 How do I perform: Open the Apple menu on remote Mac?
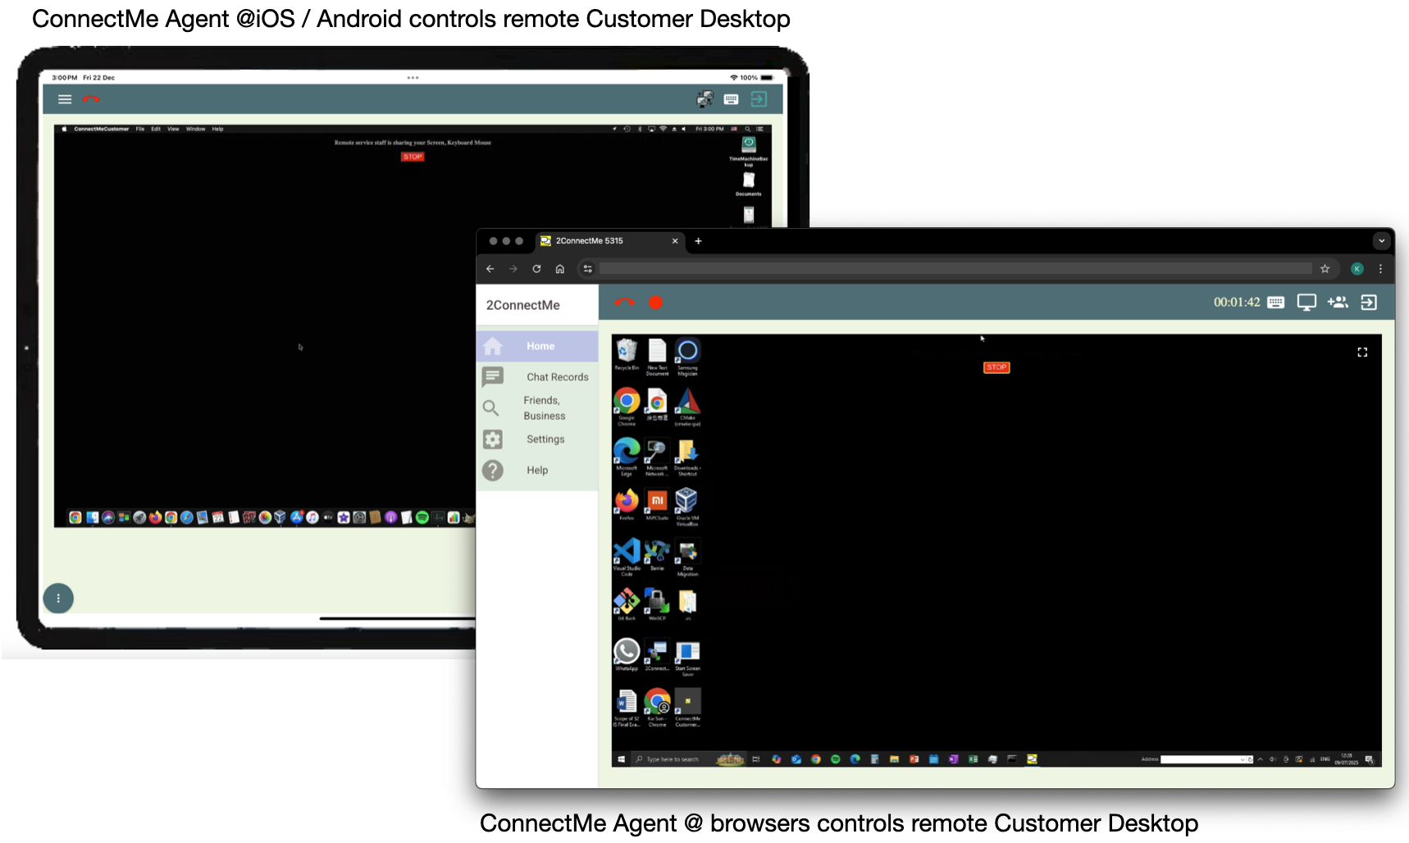pos(65,129)
